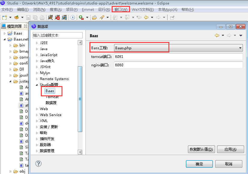Click the nginx端口 field showing 8080
The width and height of the screenshot is (248, 174).
(x=178, y=65)
